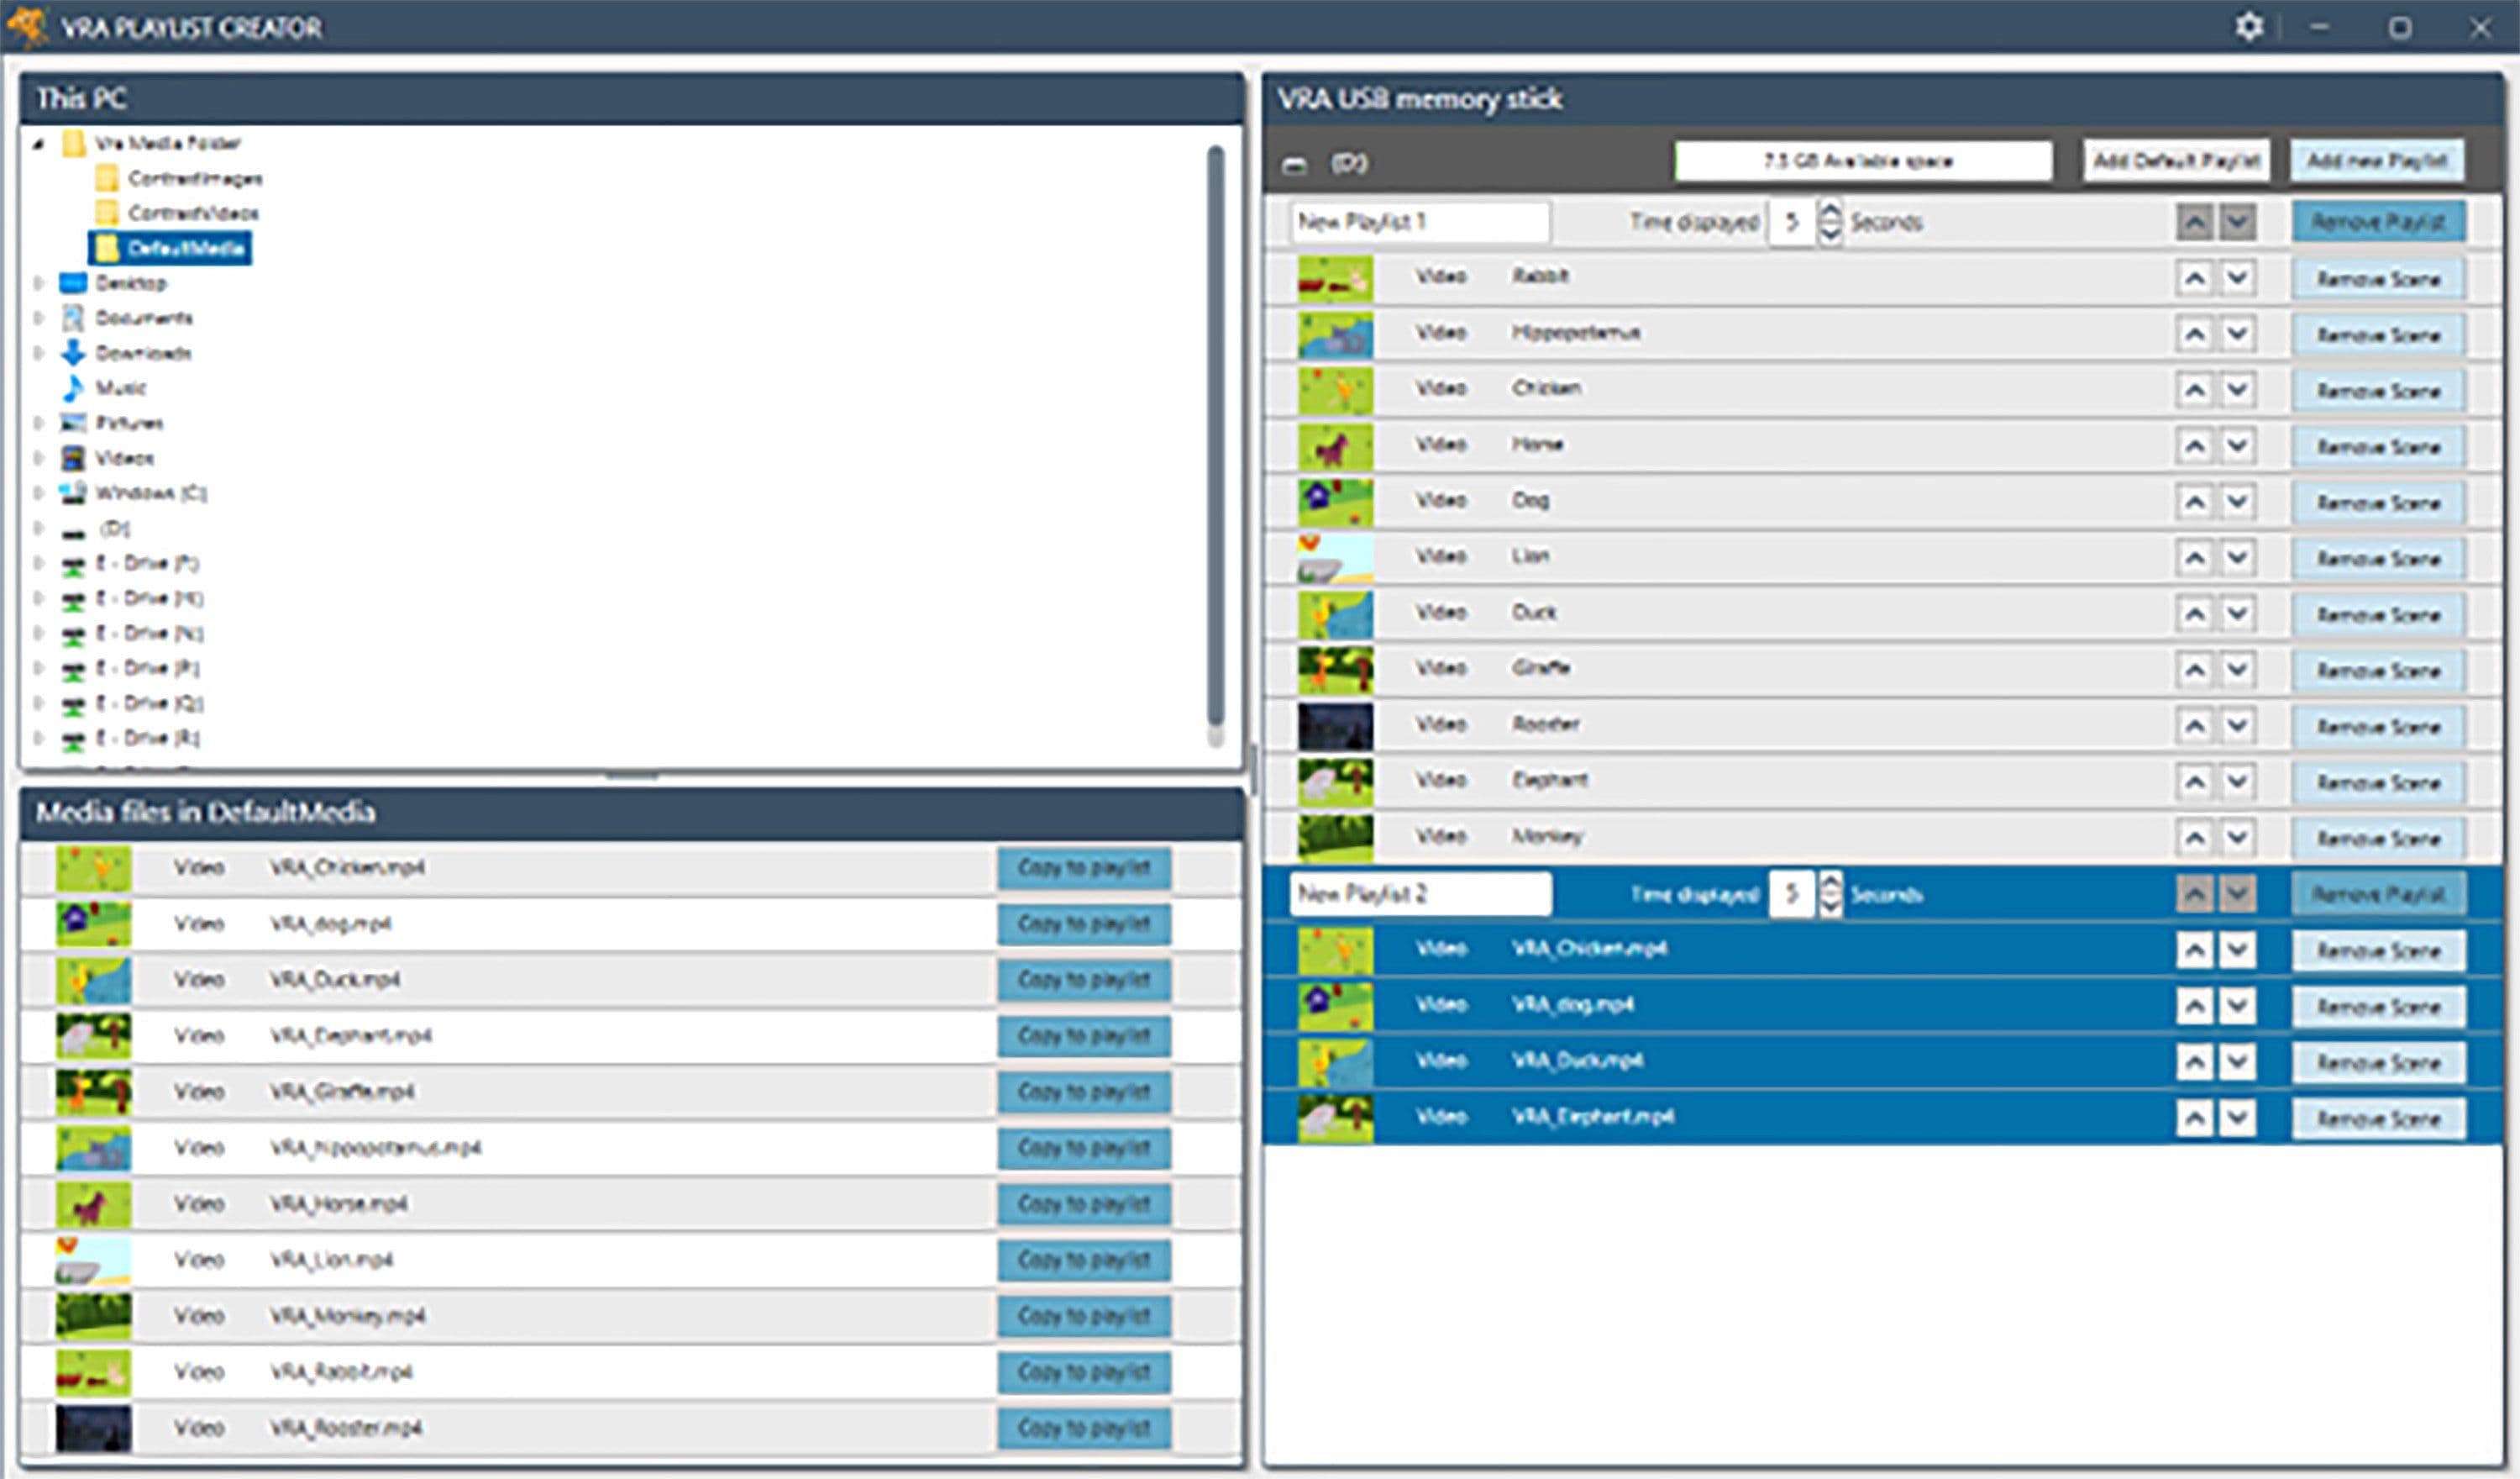Move Rabbit scene up with arrow
Screen dimensions: 2520x1479
coord(2194,278)
